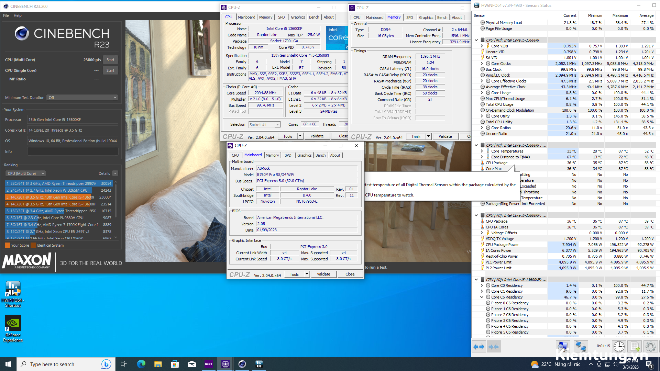Open the Minimum Test Duration dropdown in Cinebench
This screenshot has width=660, height=371.
click(82, 98)
